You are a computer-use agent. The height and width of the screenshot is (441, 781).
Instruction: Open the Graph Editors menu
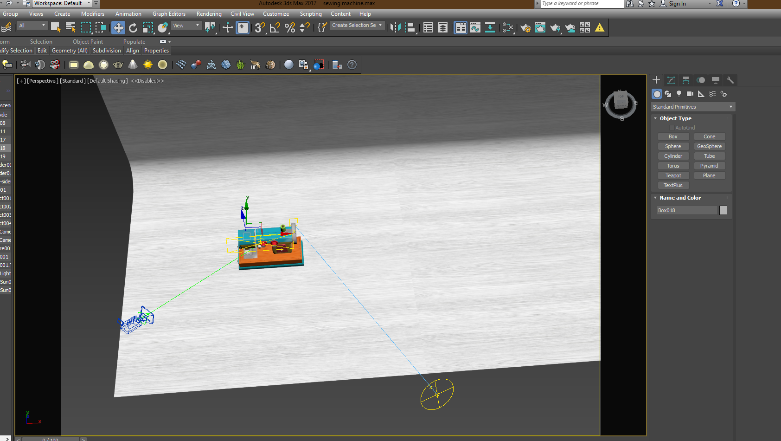click(x=169, y=14)
